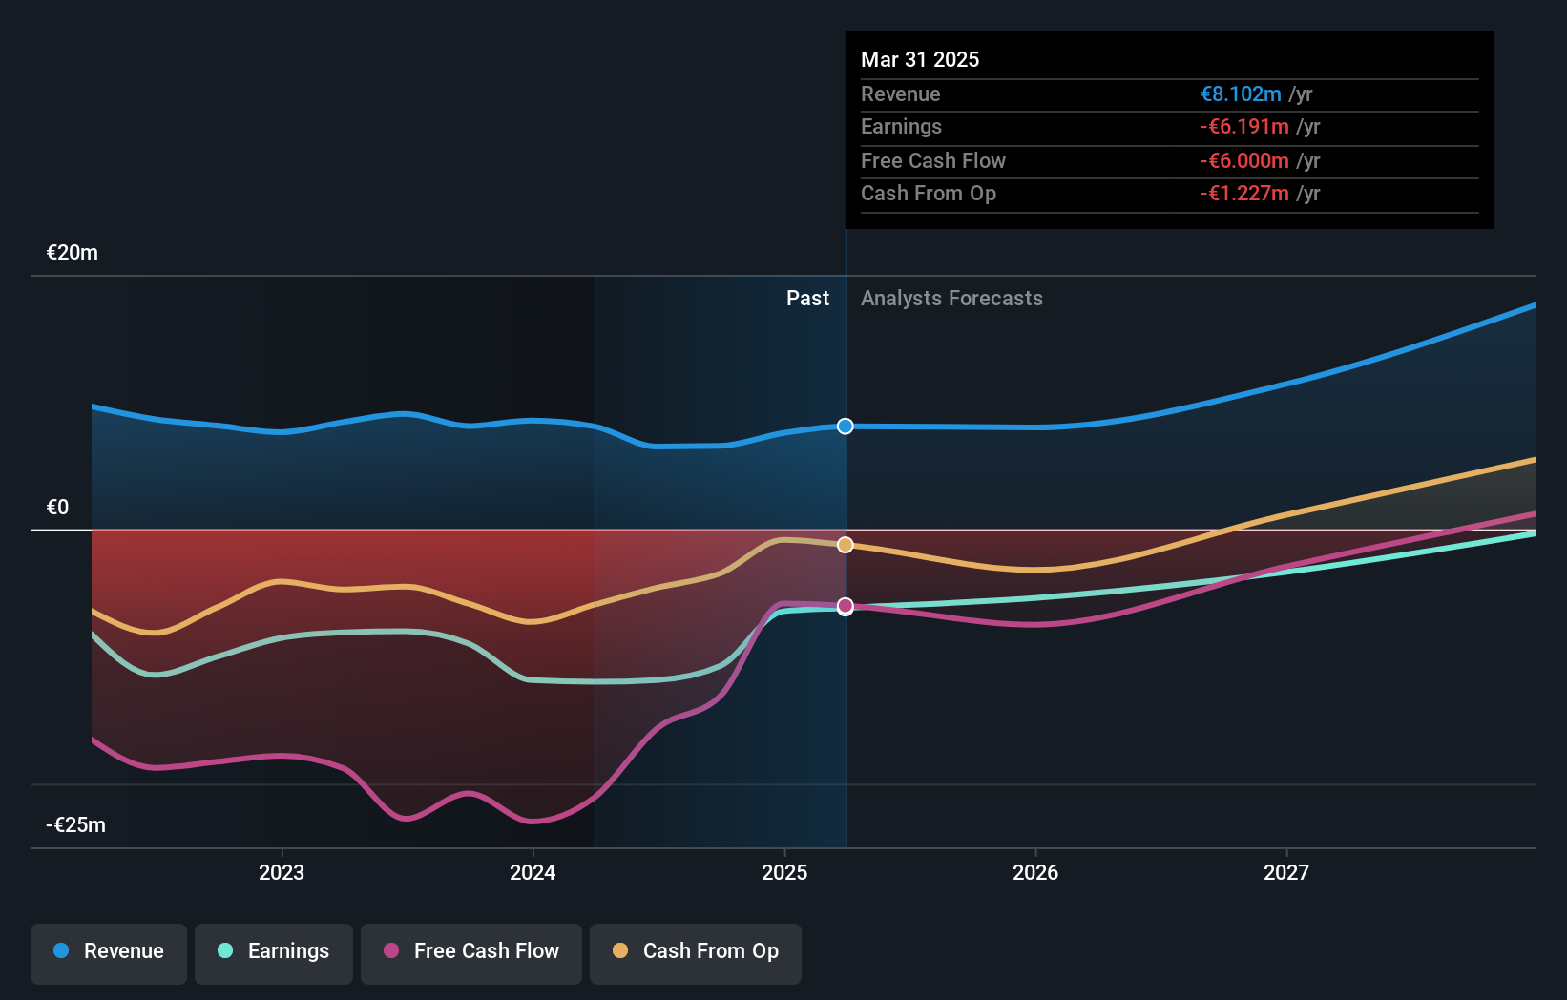Click the €8.102m revenue value
Image resolution: width=1567 pixels, height=1000 pixels.
1241,94
